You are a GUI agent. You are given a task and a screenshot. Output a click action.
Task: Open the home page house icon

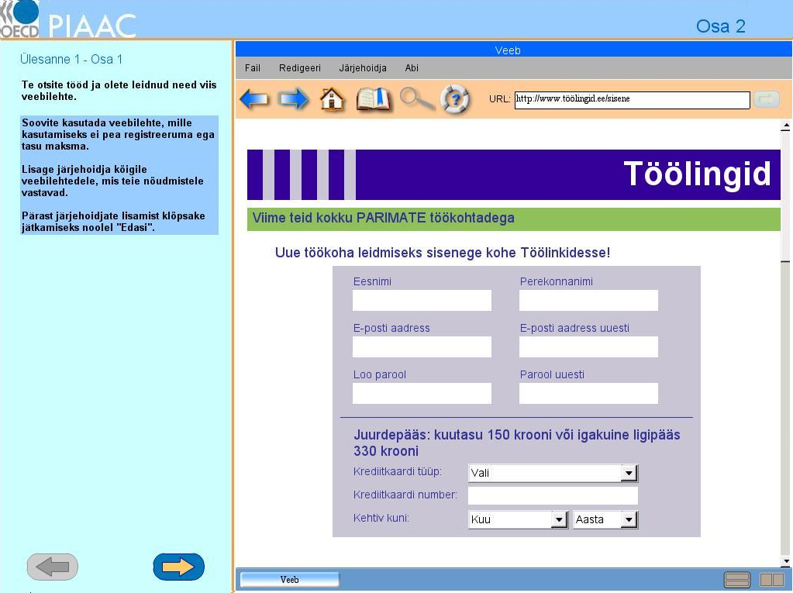pyautogui.click(x=332, y=98)
